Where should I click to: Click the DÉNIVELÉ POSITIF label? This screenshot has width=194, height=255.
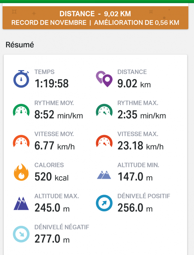pos(144,196)
